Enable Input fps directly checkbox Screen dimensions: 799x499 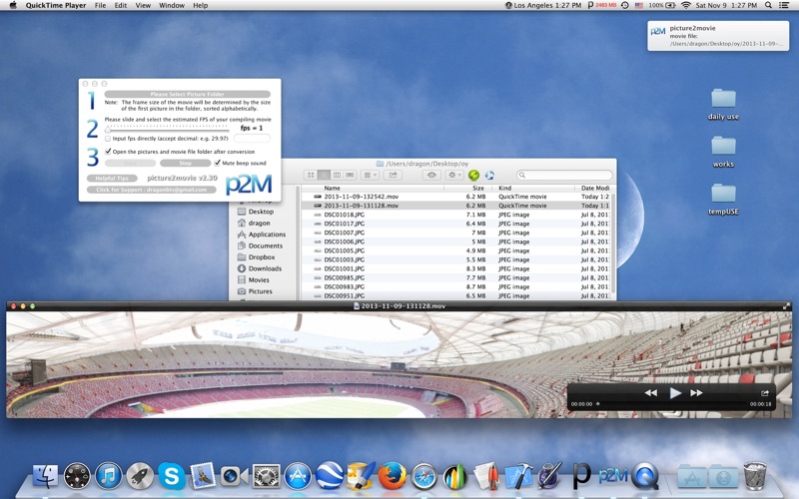[x=108, y=139]
